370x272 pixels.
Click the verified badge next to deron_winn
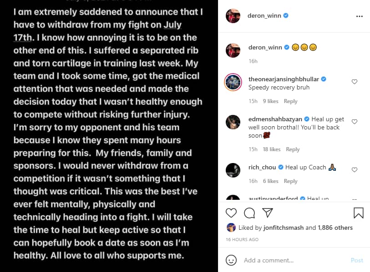(x=285, y=15)
